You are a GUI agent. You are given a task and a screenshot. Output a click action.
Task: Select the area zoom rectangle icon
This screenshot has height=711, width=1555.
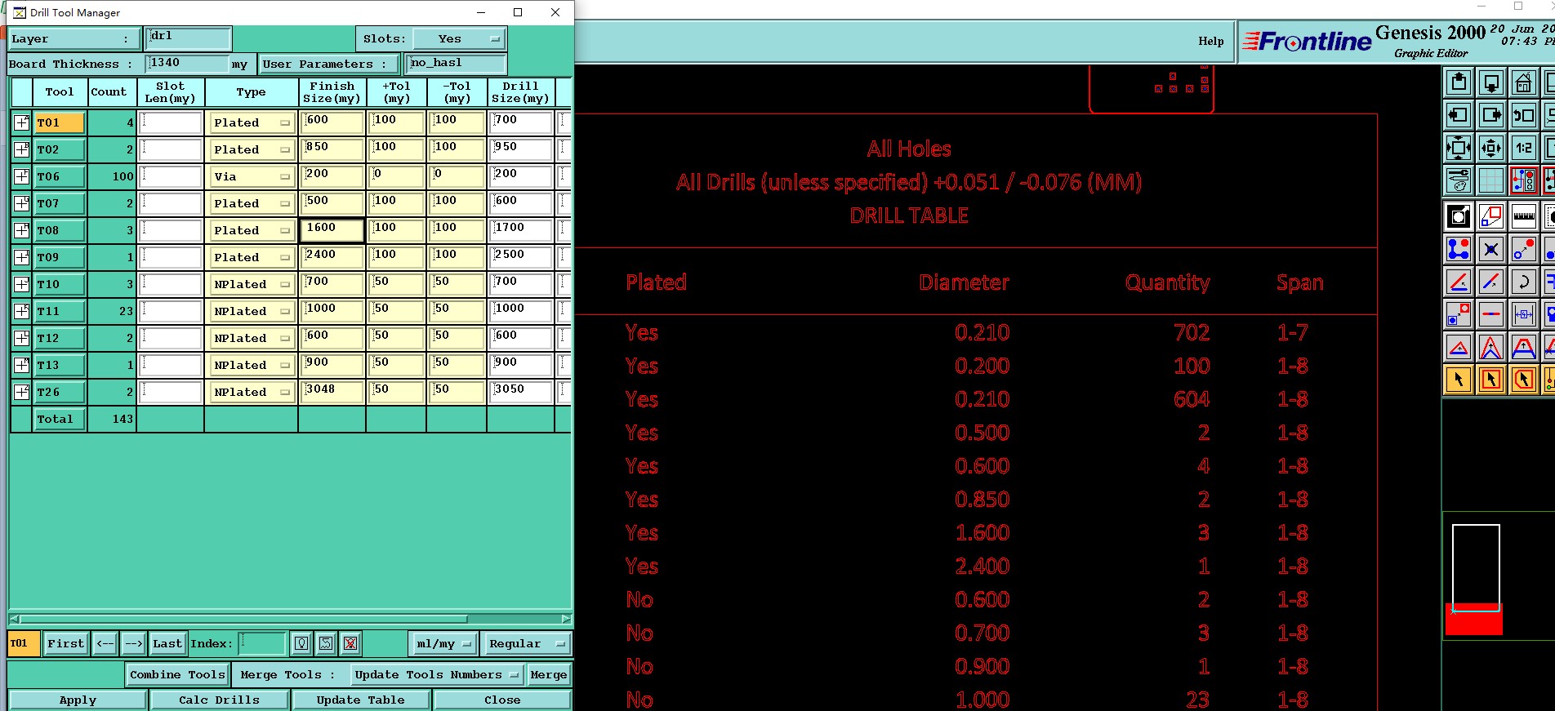(1491, 216)
